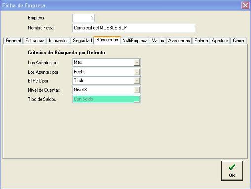This screenshot has height=189, width=251.
Task: Click the Nombre Fiscal text field
Action: [134, 28]
